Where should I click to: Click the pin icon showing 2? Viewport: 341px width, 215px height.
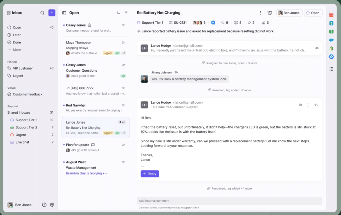pyautogui.click(x=251, y=23)
